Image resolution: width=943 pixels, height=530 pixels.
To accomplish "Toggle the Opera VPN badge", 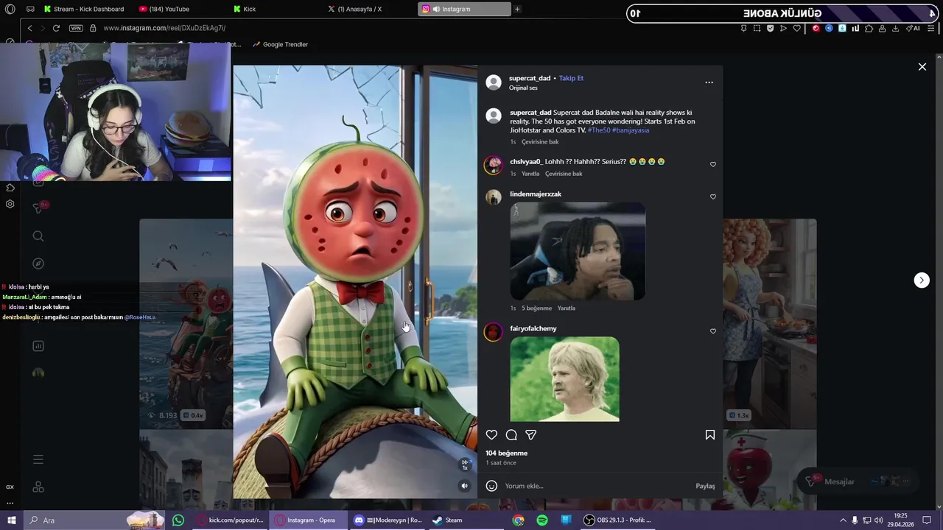I will coord(76,28).
